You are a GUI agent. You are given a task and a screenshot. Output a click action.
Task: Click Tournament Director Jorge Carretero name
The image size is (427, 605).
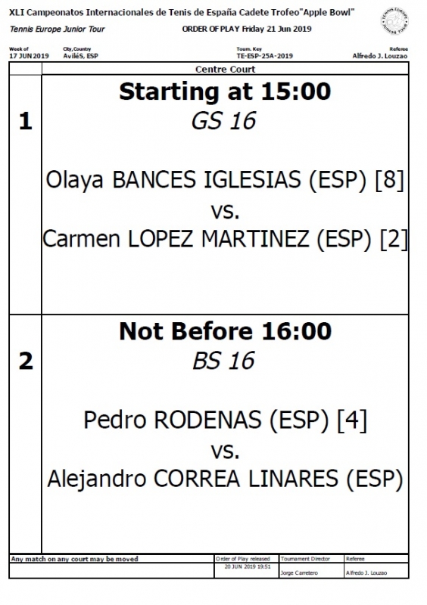[x=299, y=573]
